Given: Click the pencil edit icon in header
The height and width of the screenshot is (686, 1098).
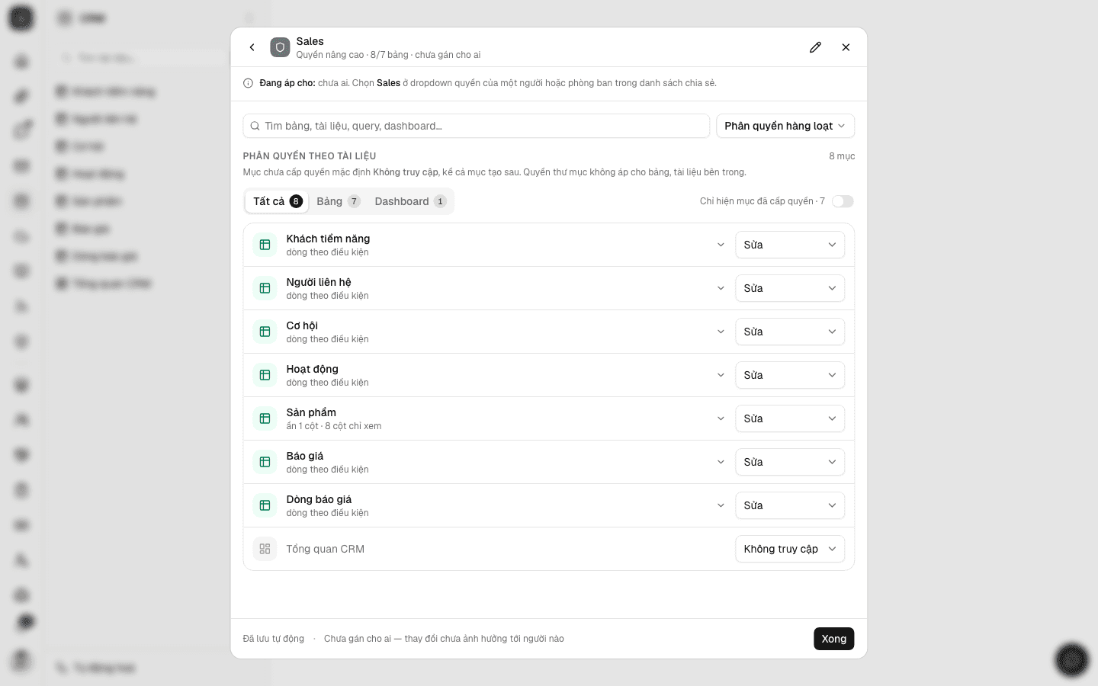Looking at the screenshot, I should pyautogui.click(x=815, y=47).
